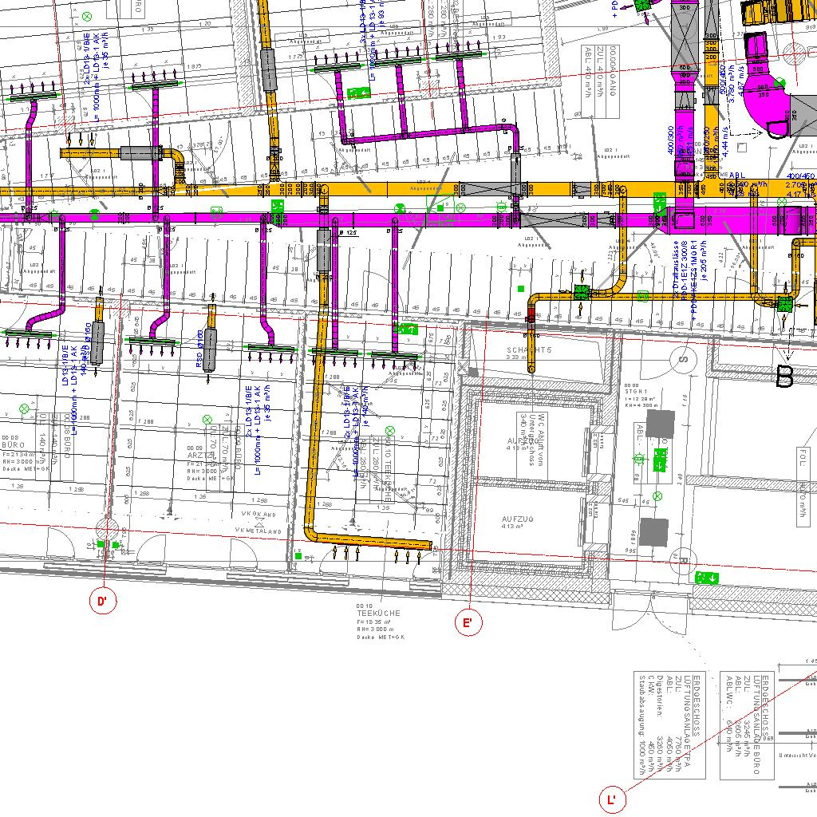Click the circled S stair symbol
The width and height of the screenshot is (817, 817).
pyautogui.click(x=683, y=359)
